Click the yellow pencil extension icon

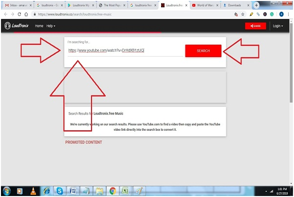tap(252, 14)
